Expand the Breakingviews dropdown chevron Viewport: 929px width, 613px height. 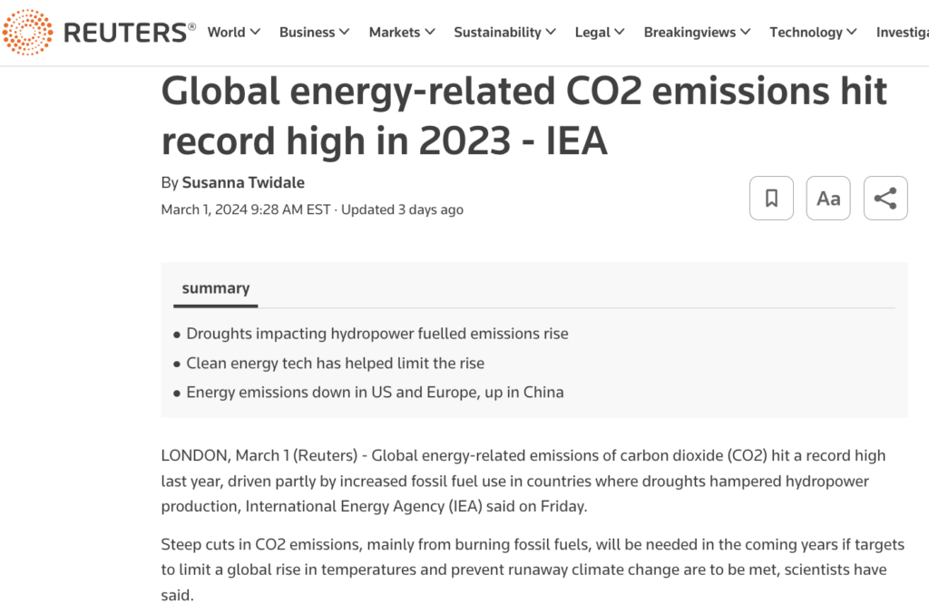tap(746, 32)
